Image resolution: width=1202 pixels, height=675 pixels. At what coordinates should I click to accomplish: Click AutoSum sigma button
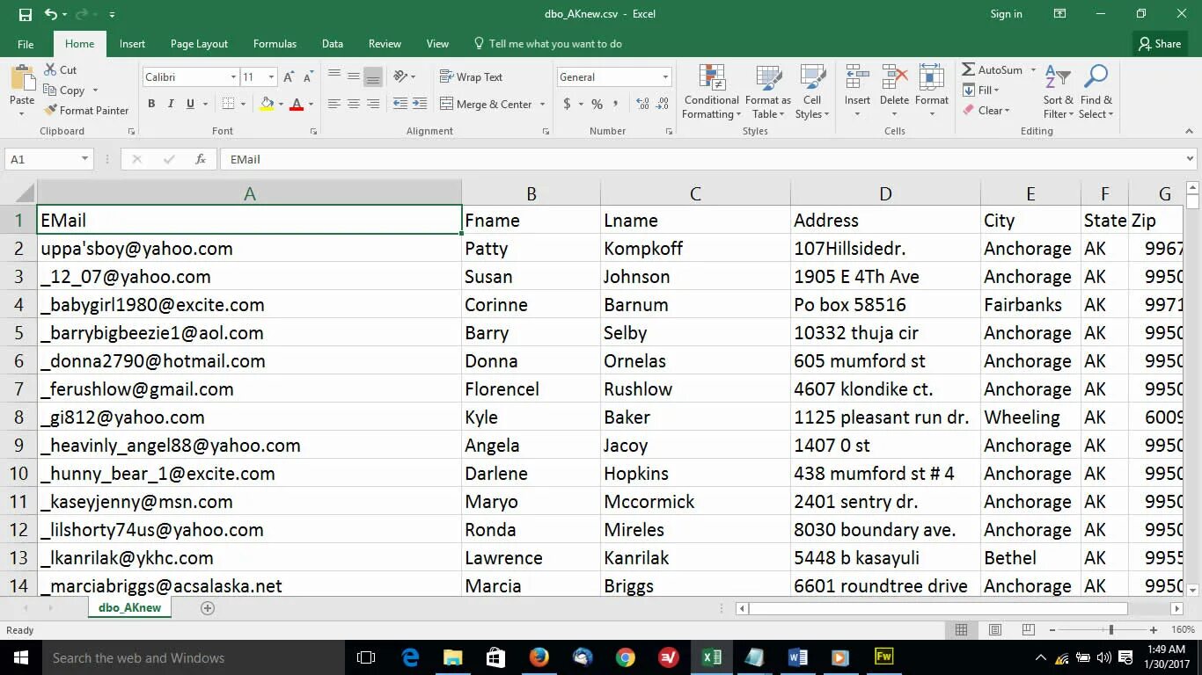[x=992, y=69]
